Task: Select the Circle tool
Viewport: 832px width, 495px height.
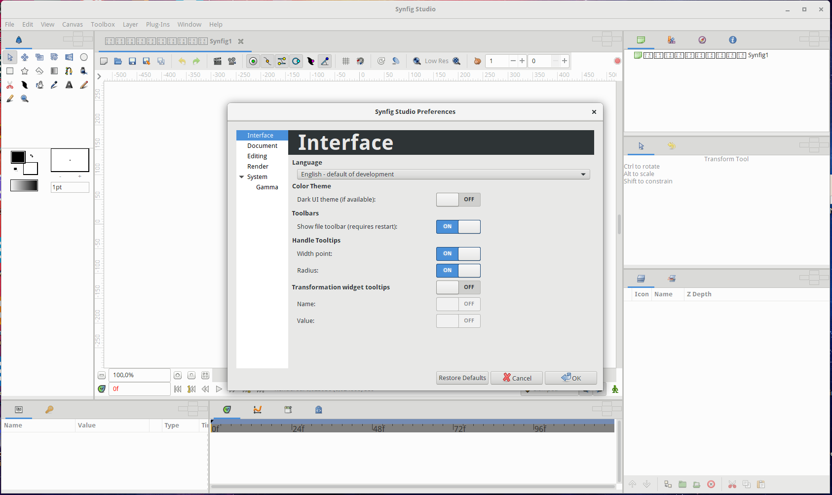Action: pyautogui.click(x=84, y=57)
